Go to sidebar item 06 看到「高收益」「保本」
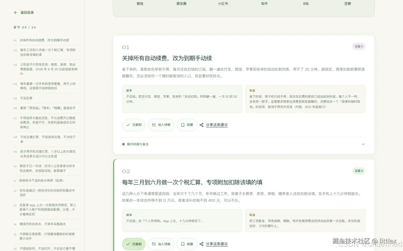The image size is (403, 251). 46,108
